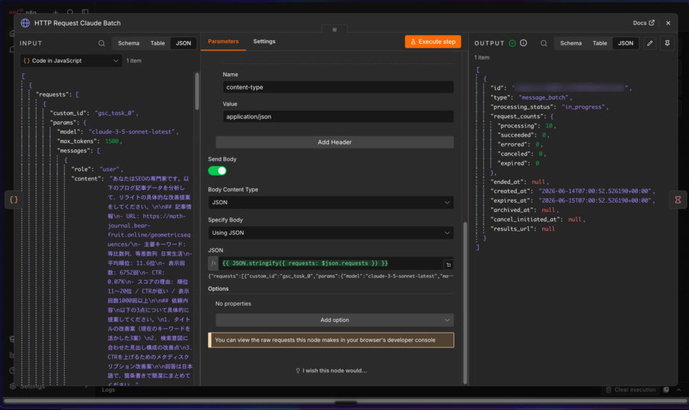
Task: Toggle the Send Body switch
Action: (x=217, y=170)
